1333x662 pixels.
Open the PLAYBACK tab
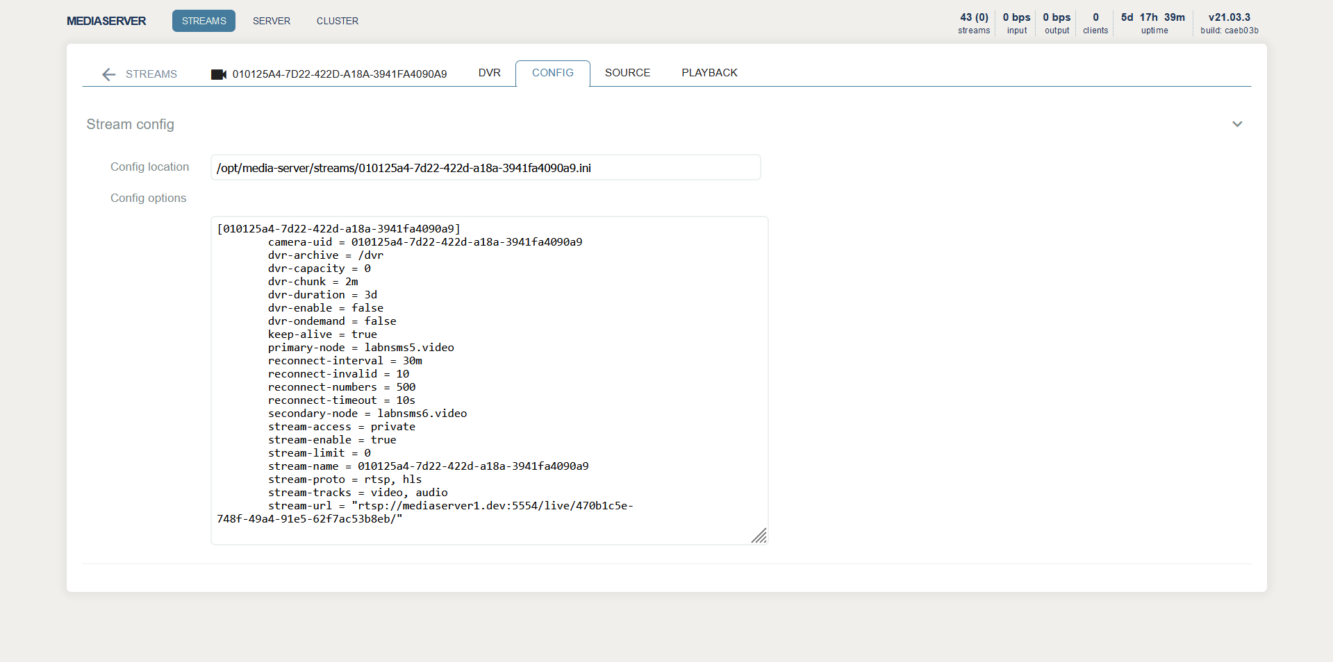pos(709,73)
